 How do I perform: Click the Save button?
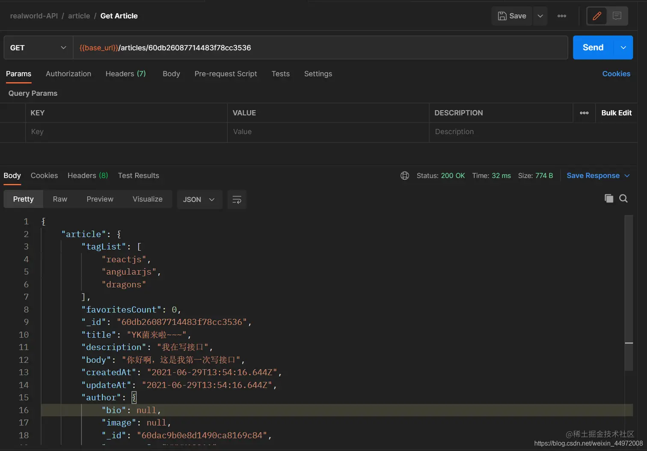click(x=512, y=16)
